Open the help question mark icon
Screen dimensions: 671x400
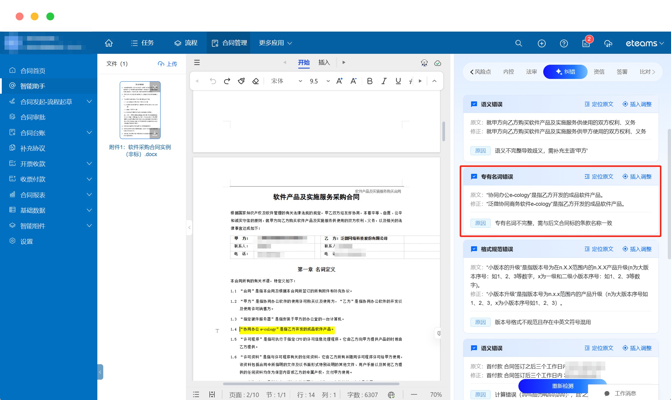(x=564, y=43)
